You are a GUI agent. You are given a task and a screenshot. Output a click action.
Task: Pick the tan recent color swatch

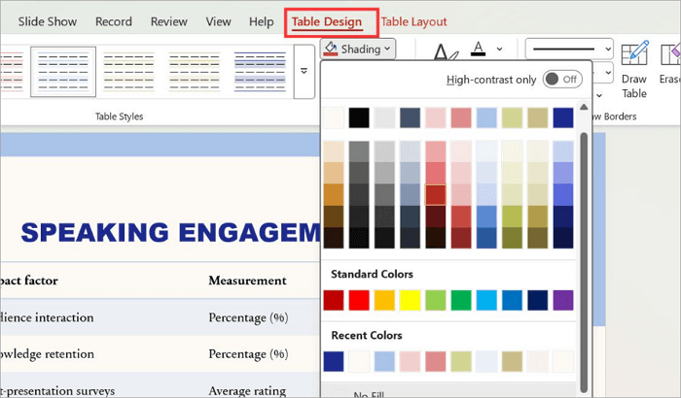512,361
